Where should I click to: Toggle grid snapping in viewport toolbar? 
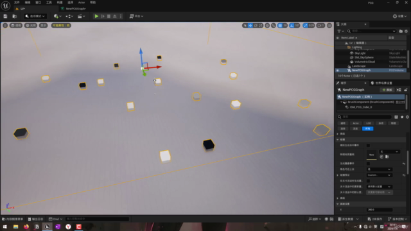pyautogui.click(x=280, y=26)
